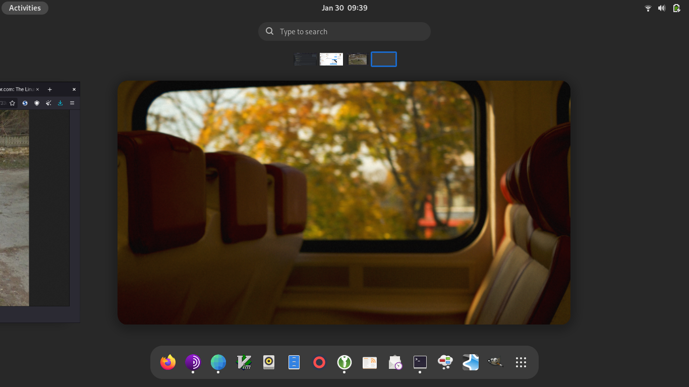689x387 pixels.
Task: Open the Terminal from the dock
Action: tap(420, 362)
